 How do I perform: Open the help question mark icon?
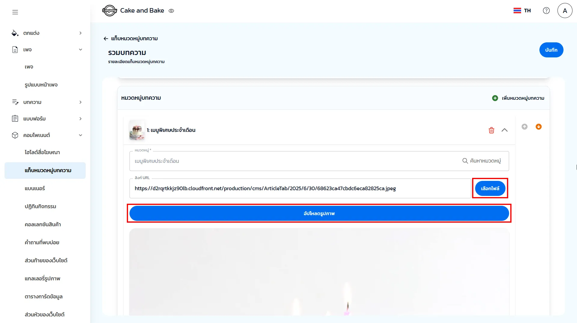pyautogui.click(x=546, y=11)
